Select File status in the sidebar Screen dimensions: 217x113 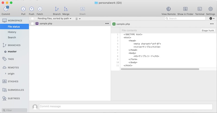tap(14, 27)
